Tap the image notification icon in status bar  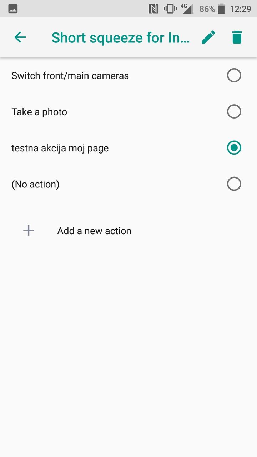(13, 9)
